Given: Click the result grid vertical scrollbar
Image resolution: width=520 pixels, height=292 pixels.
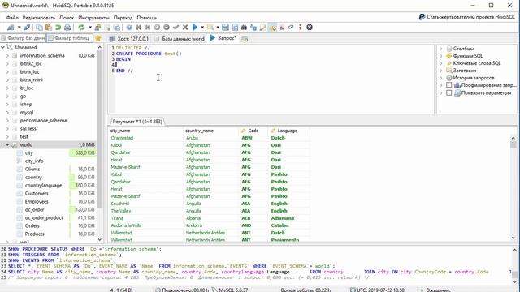Looking at the screenshot, I should coord(513,187).
